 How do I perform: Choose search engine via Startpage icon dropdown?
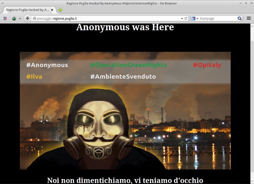[195, 18]
